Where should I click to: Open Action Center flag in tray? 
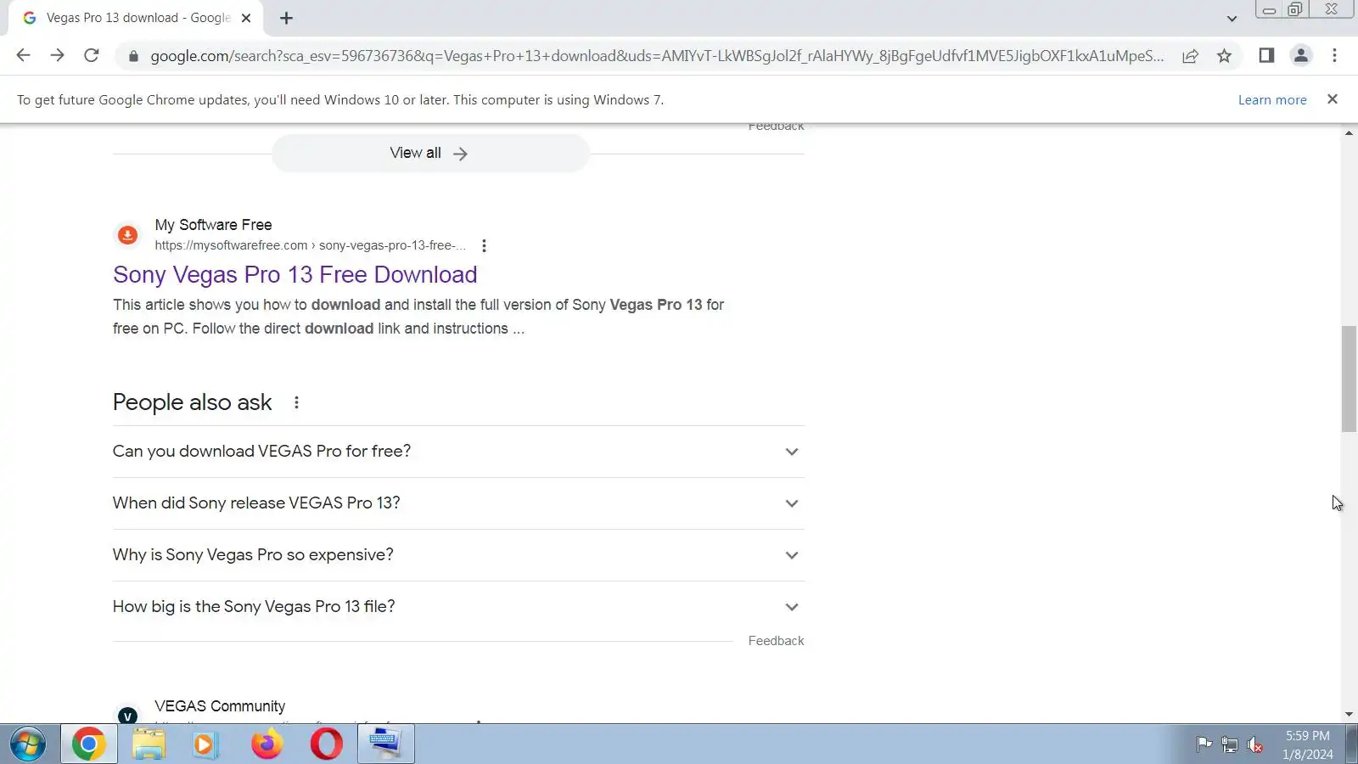1204,745
